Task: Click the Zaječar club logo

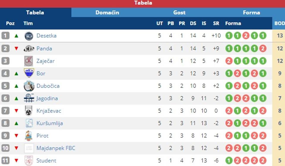Action: 29,61
